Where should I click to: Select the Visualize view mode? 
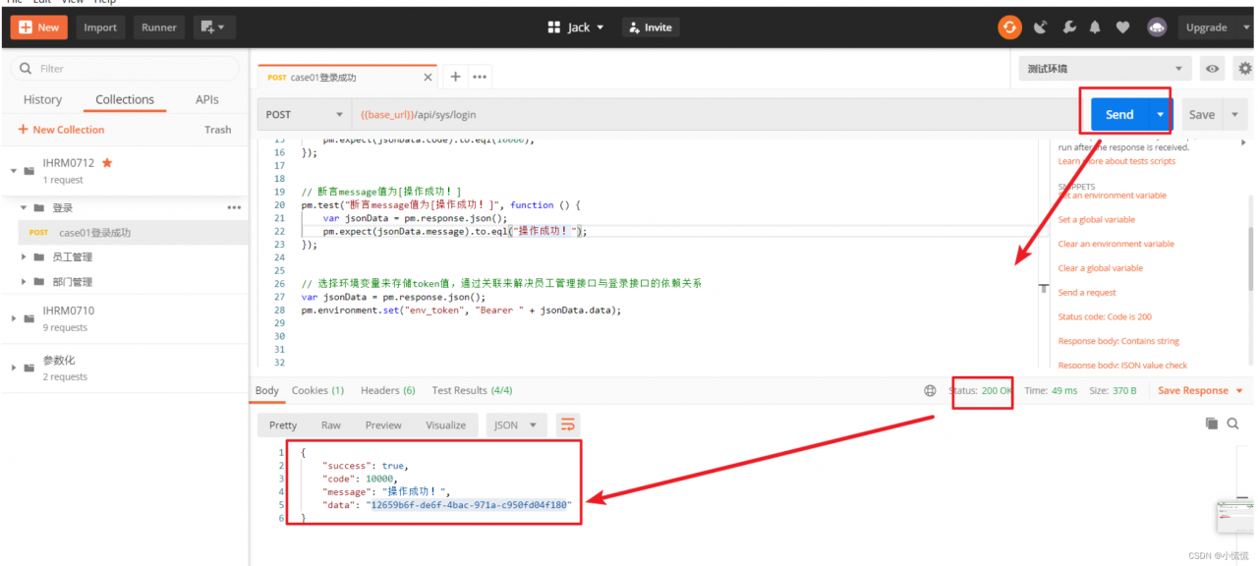(446, 425)
